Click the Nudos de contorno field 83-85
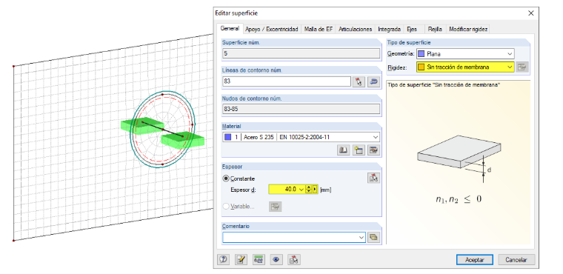The width and height of the screenshot is (563, 274). click(301, 109)
